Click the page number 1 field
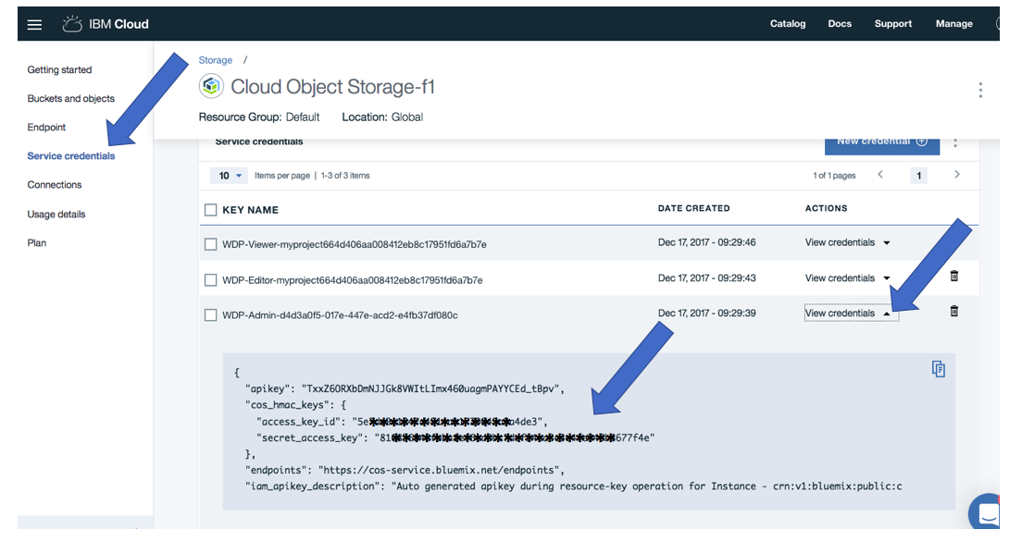The height and width of the screenshot is (542, 1022). (918, 175)
